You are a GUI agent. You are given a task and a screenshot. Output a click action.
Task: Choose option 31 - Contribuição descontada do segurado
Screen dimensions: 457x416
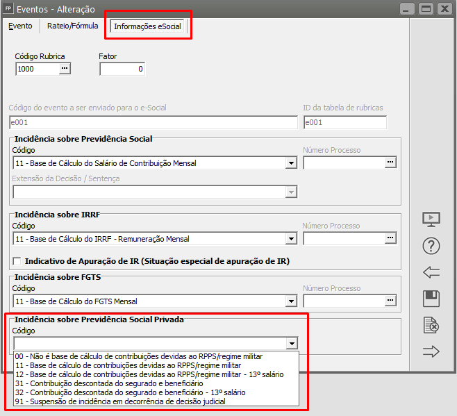[156, 383]
